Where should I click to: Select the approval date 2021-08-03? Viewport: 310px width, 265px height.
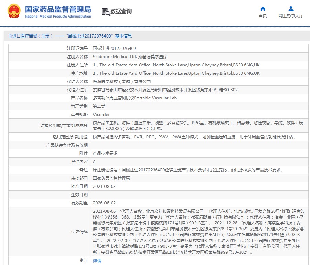(x=104, y=187)
